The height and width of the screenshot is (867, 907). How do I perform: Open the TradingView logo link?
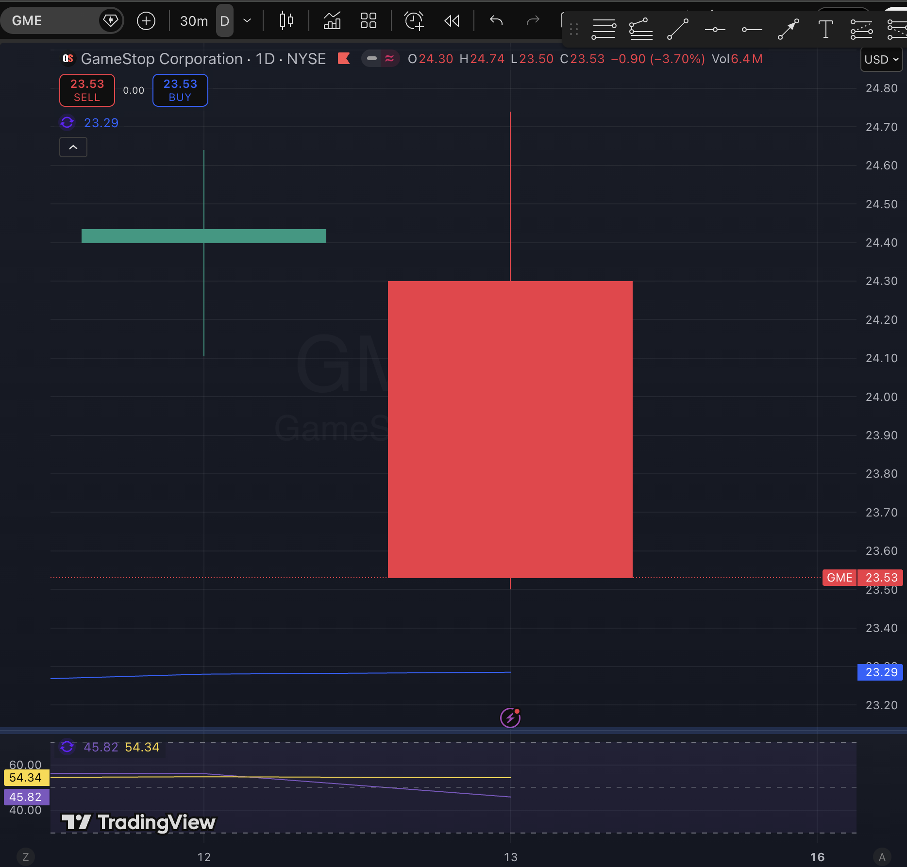(138, 822)
